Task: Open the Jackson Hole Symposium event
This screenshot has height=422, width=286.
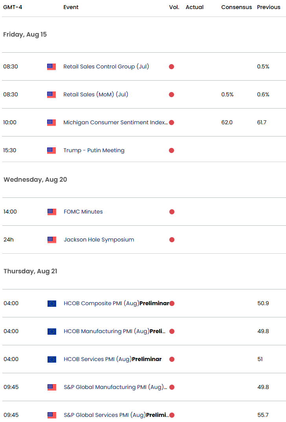Action: click(99, 240)
